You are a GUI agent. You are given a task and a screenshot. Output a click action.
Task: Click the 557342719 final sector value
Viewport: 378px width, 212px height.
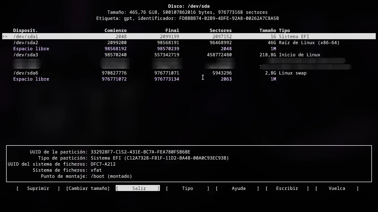(x=167, y=55)
